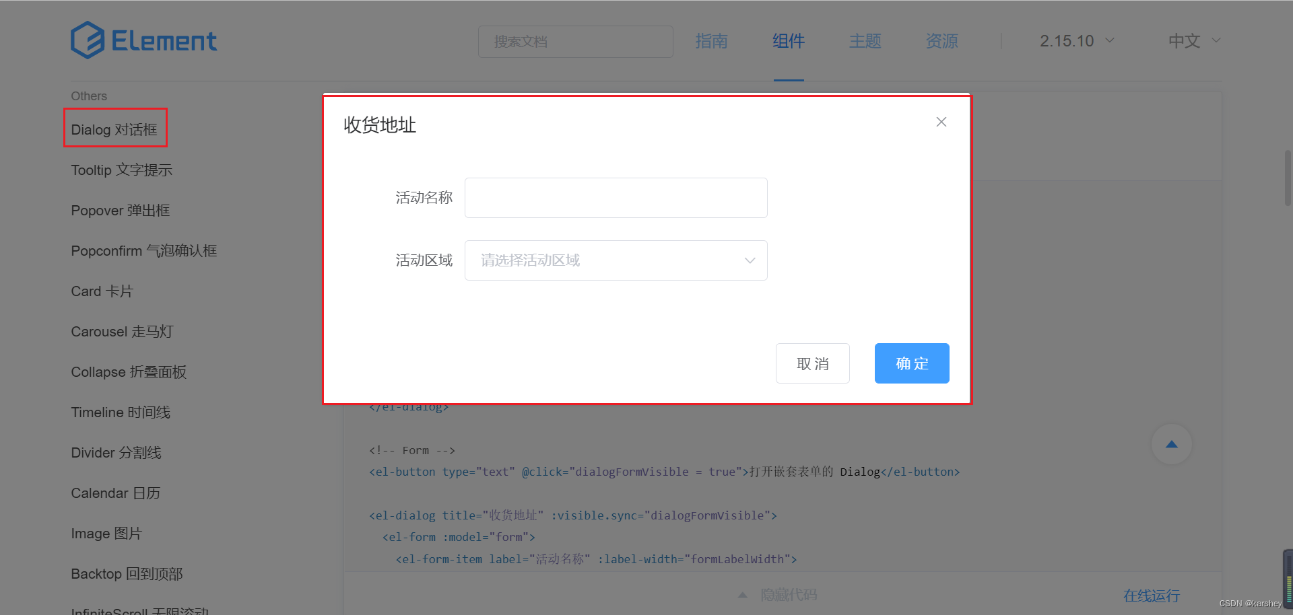Click the 活动区域 form label
Screen dimensions: 1293x615
coord(424,260)
